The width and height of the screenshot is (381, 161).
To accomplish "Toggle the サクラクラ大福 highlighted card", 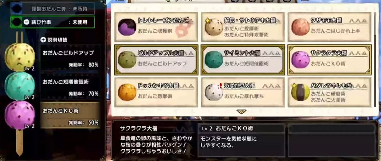I will coord(329,60).
